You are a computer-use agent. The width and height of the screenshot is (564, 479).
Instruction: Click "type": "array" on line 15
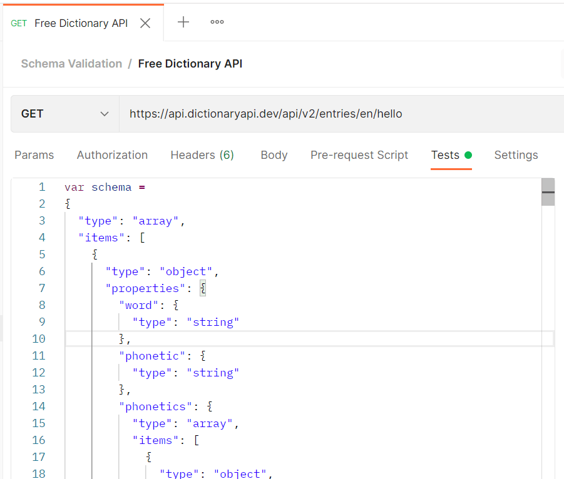click(x=186, y=424)
